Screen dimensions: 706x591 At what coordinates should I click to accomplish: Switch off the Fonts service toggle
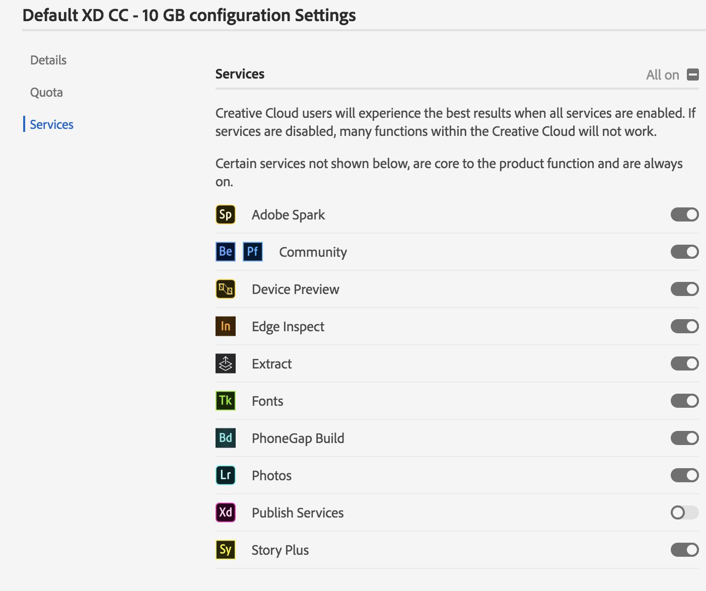click(684, 401)
